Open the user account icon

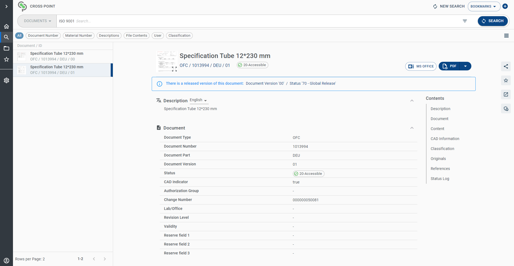pos(6,261)
